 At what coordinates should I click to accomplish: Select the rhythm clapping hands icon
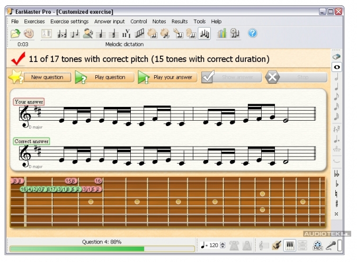153,34
